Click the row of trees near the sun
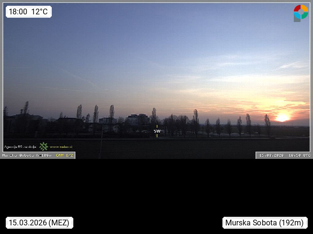313x234 pixels. pyautogui.click(x=240, y=125)
